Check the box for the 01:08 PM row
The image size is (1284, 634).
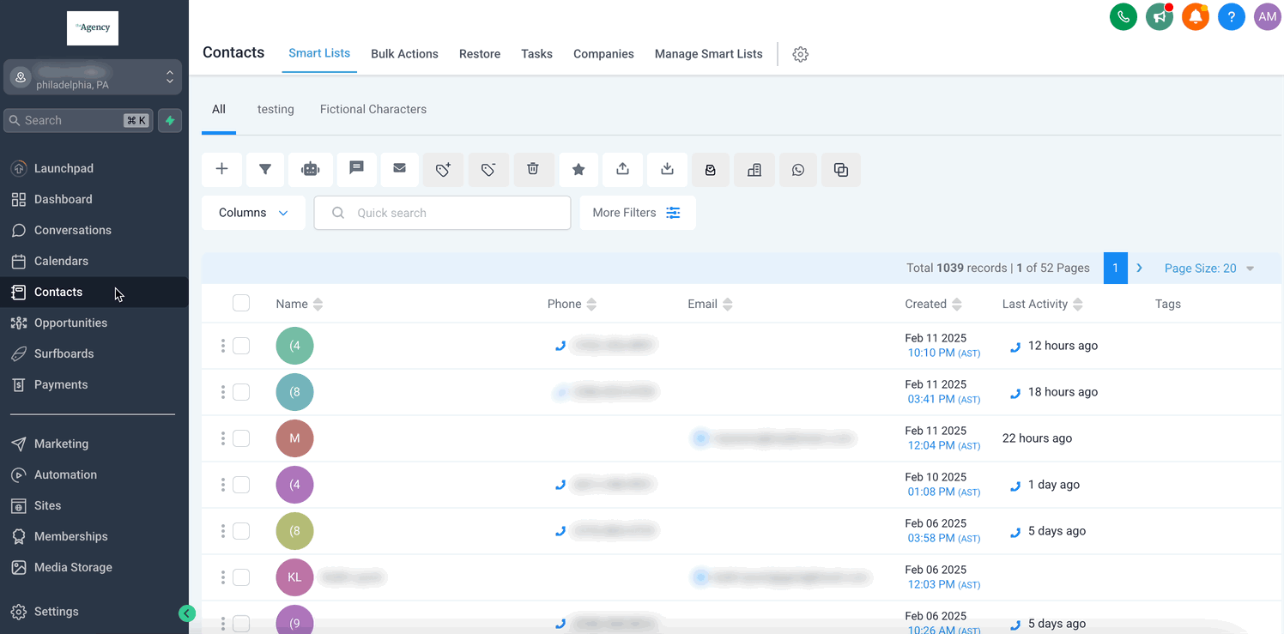point(241,485)
